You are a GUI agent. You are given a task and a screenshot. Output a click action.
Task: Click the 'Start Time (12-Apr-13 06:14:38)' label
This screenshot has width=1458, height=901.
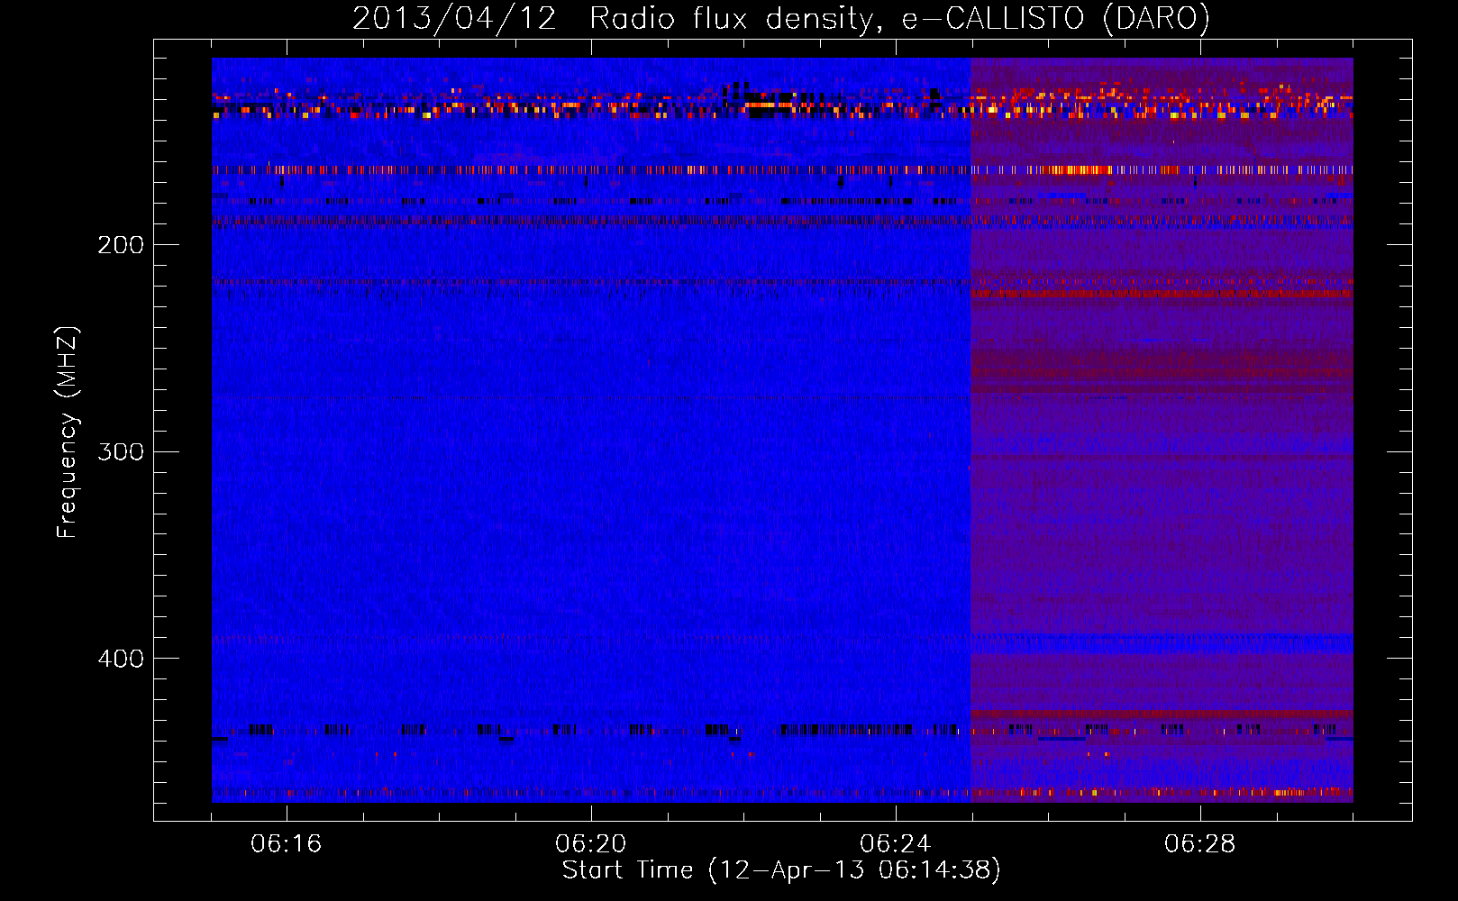click(x=781, y=870)
